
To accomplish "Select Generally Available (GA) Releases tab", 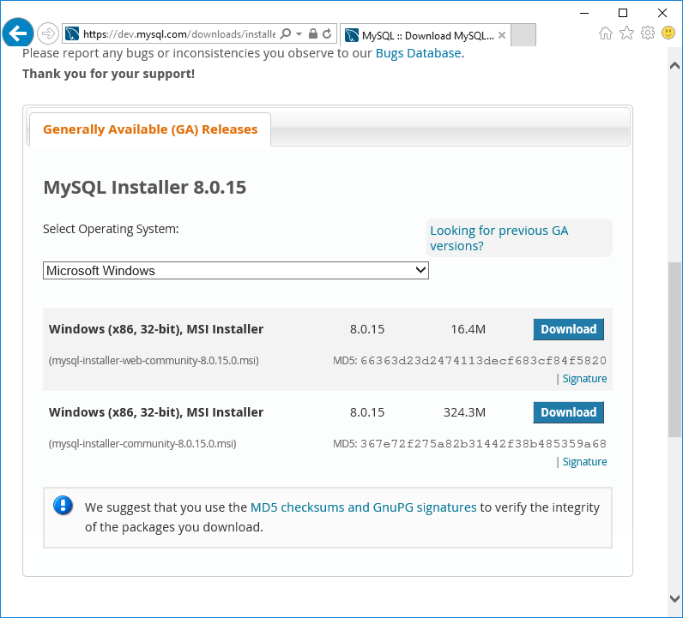I will click(150, 129).
